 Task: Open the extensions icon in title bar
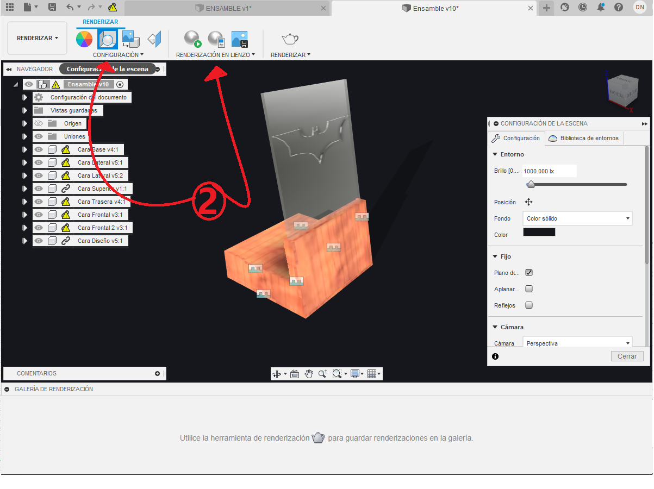click(x=565, y=7)
